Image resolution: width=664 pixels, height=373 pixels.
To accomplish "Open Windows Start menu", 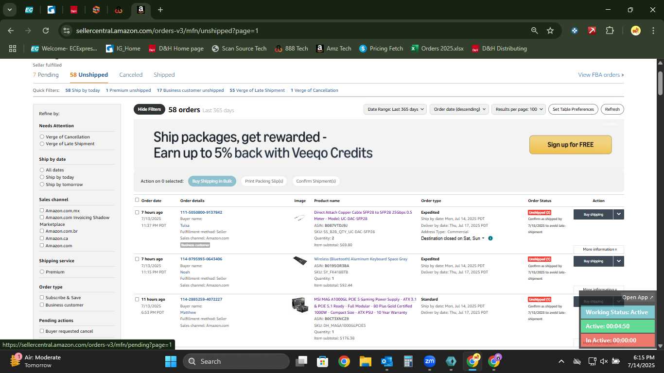I will [171, 361].
